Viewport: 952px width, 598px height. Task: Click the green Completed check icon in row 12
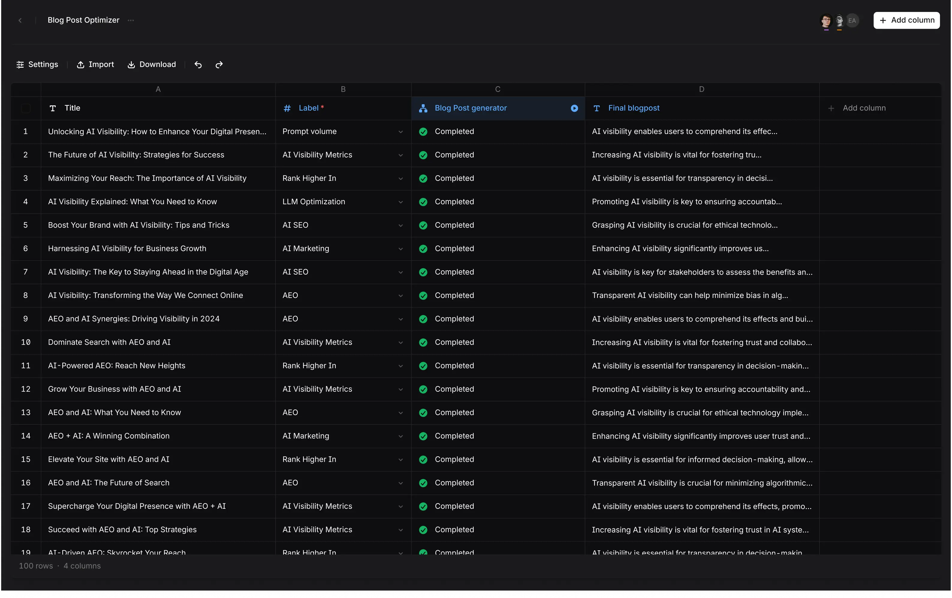click(x=423, y=390)
